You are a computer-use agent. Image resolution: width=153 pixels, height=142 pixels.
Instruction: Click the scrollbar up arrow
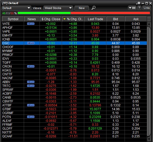tap(149, 24)
